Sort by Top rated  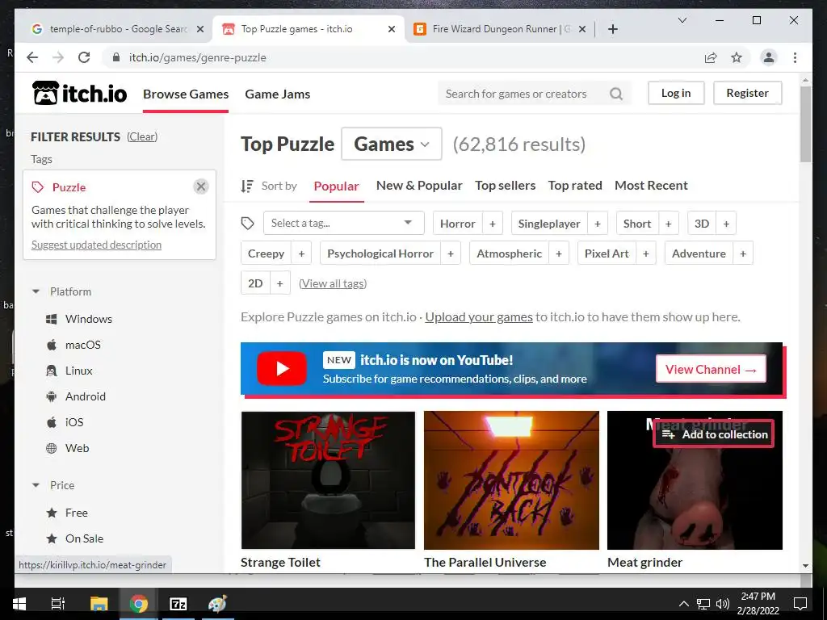pos(575,186)
